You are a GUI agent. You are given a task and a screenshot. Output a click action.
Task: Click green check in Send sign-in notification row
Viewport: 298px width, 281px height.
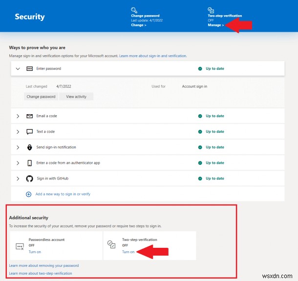tap(200, 147)
